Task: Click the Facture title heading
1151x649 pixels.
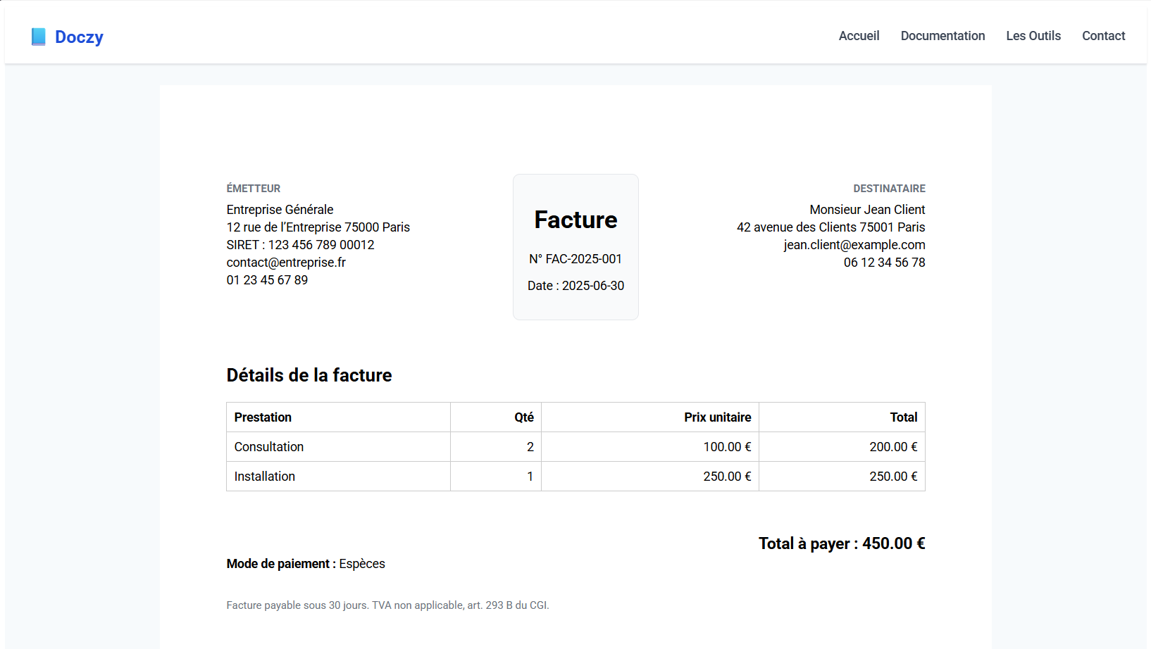Action: (x=575, y=220)
